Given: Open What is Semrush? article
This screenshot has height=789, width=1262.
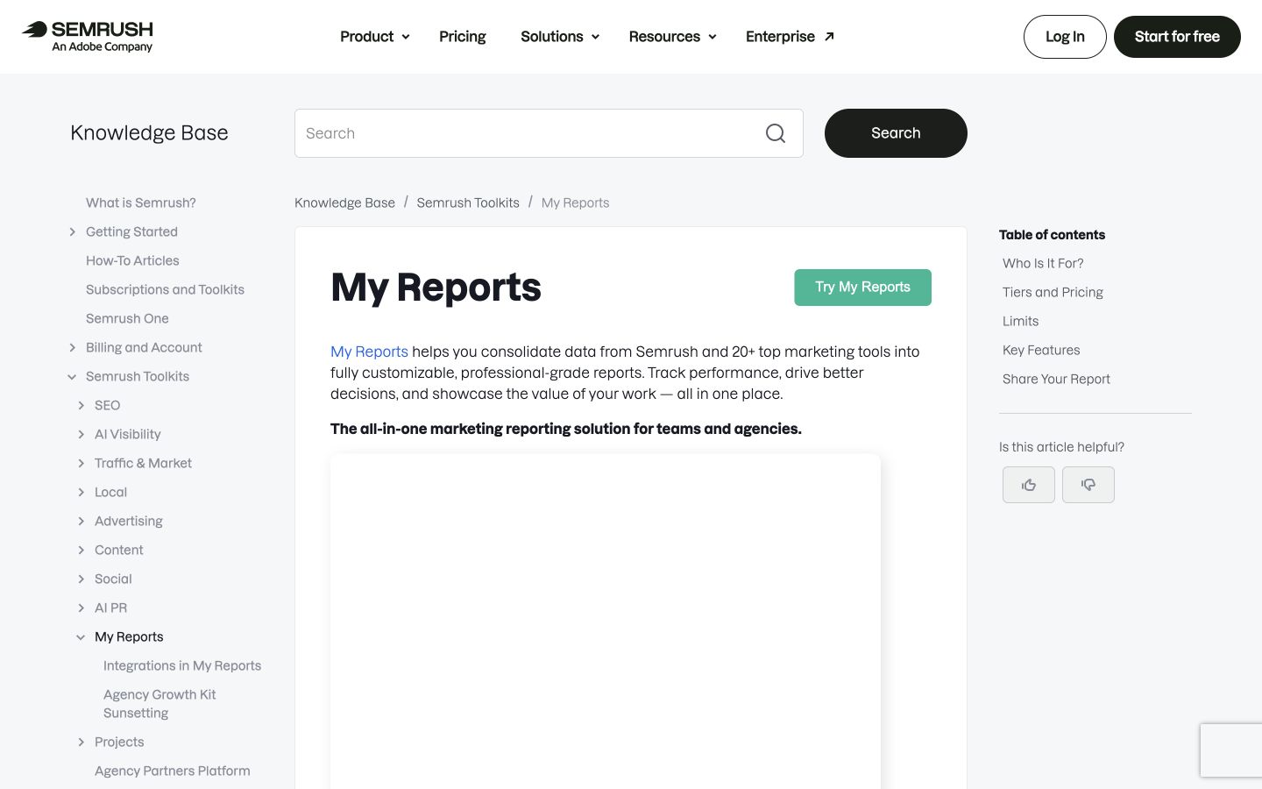Looking at the screenshot, I should pyautogui.click(x=140, y=203).
